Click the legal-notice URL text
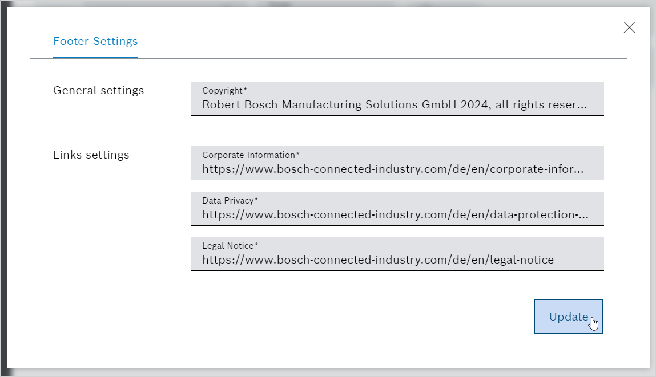656x377 pixels. [378, 260]
